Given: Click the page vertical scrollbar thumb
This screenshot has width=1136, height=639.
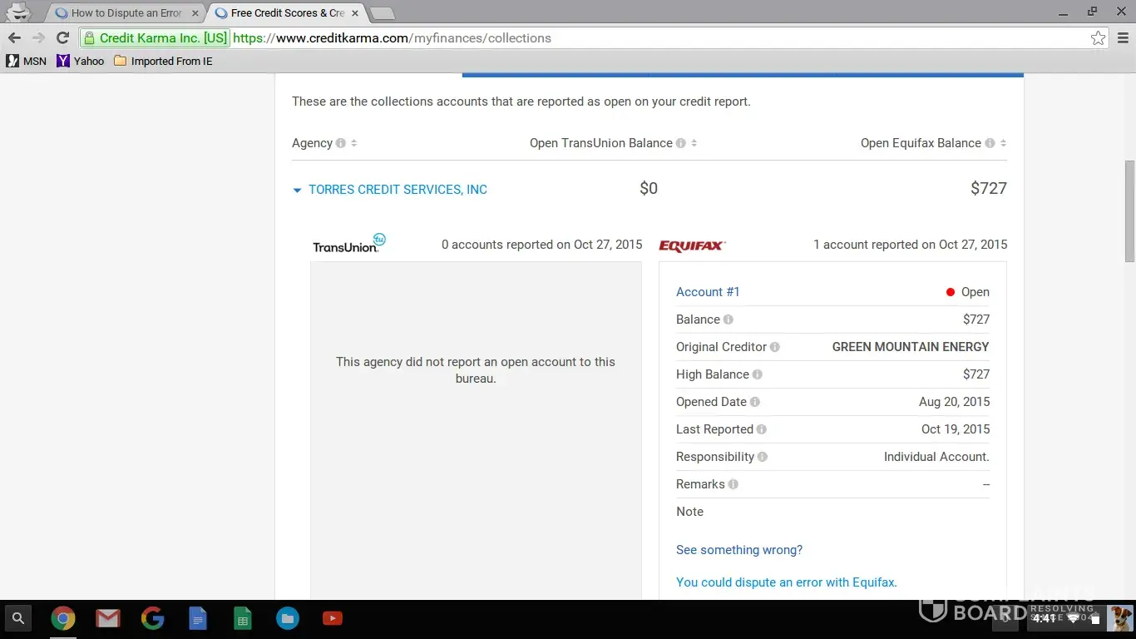Looking at the screenshot, I should point(1129,211).
